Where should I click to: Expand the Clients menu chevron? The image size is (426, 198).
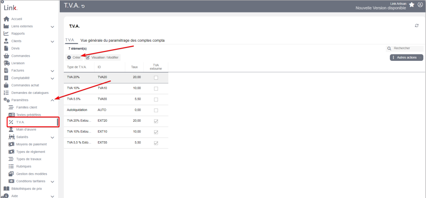point(53,42)
